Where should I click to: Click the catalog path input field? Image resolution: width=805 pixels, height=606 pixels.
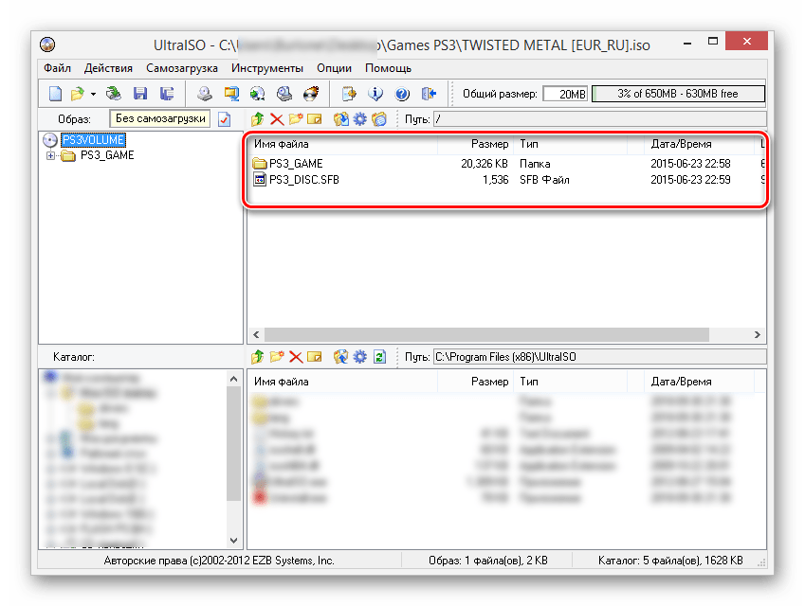pyautogui.click(x=597, y=357)
